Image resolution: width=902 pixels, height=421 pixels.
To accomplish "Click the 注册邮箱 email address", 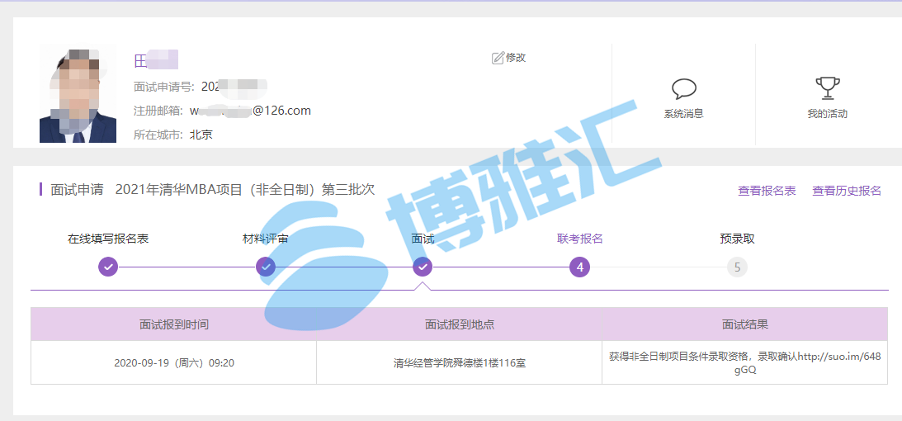I will coord(250,111).
